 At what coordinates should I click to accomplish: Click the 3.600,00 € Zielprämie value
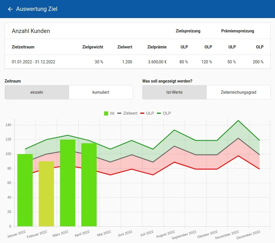tap(157, 62)
